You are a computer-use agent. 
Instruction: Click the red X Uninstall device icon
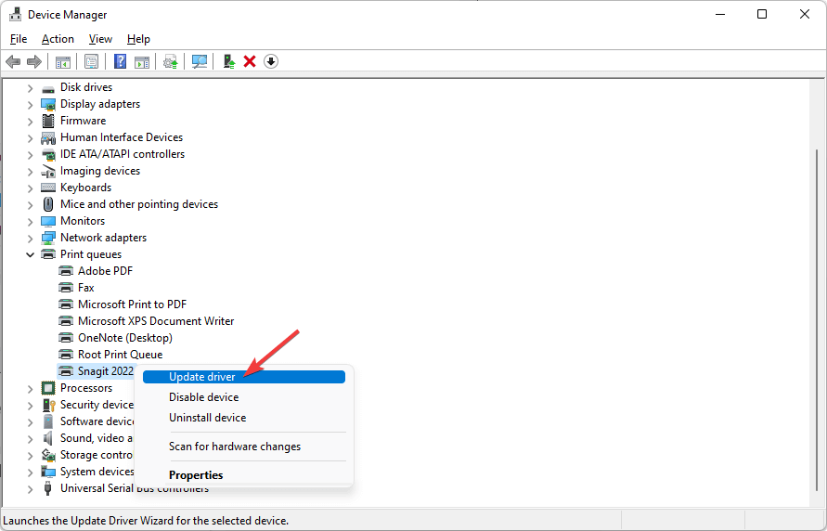[250, 61]
